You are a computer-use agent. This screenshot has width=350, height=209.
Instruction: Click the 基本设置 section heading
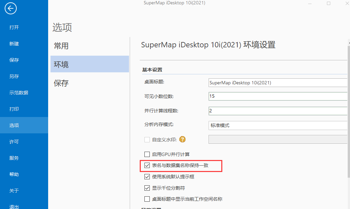(152, 70)
